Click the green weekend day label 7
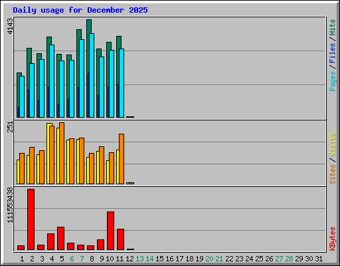Screen dimensions: 340x266 click(x=82, y=259)
